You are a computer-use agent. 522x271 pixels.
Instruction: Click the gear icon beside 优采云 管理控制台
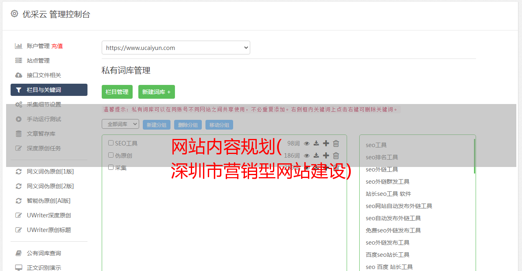15,13
